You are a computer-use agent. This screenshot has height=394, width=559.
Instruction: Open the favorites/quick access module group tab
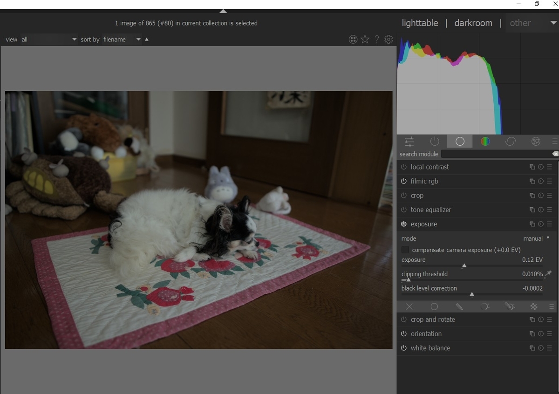(x=409, y=141)
